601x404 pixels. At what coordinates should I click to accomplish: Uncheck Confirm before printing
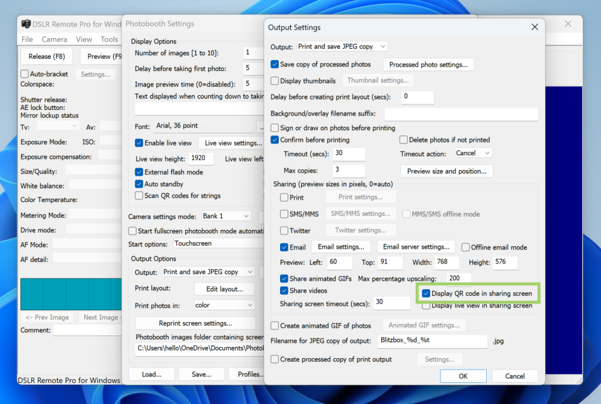tap(275, 139)
